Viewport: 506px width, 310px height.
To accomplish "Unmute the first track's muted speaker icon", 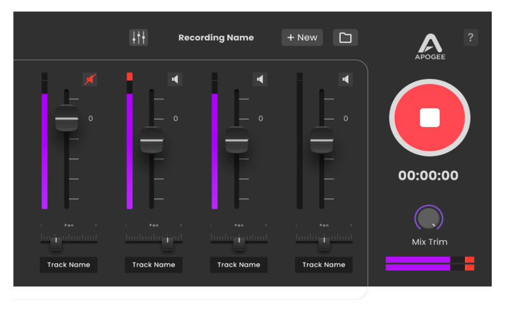I will (90, 79).
